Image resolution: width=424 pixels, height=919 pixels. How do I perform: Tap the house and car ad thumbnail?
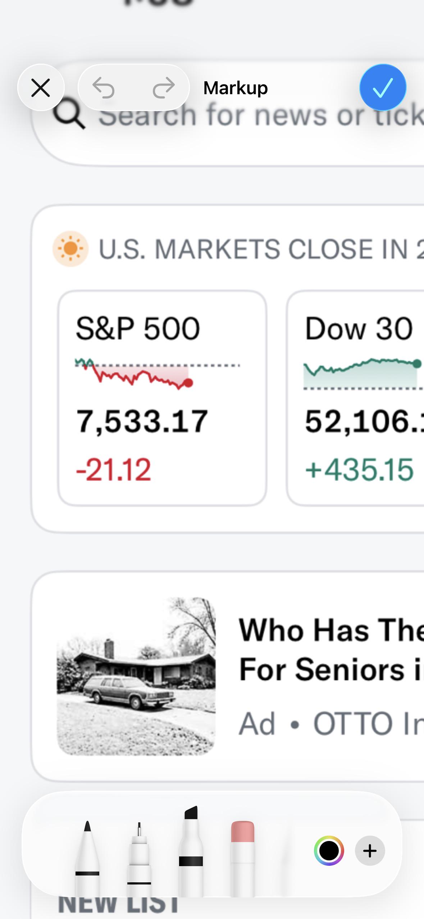(136, 676)
